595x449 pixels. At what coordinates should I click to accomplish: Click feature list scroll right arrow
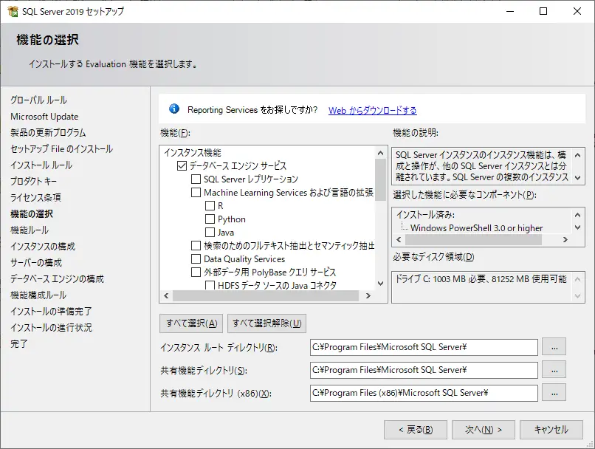(x=368, y=295)
